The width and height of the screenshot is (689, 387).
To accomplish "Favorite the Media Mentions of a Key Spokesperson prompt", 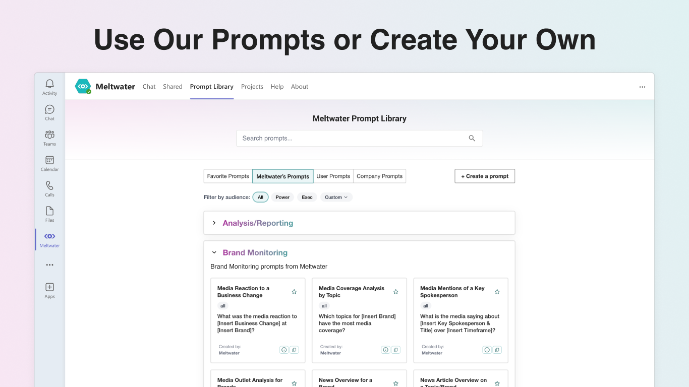I will pyautogui.click(x=497, y=291).
